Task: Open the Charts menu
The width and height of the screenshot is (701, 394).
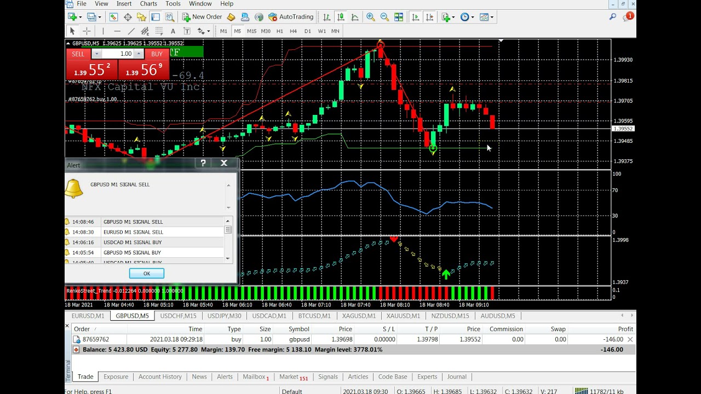Action: 148,4
